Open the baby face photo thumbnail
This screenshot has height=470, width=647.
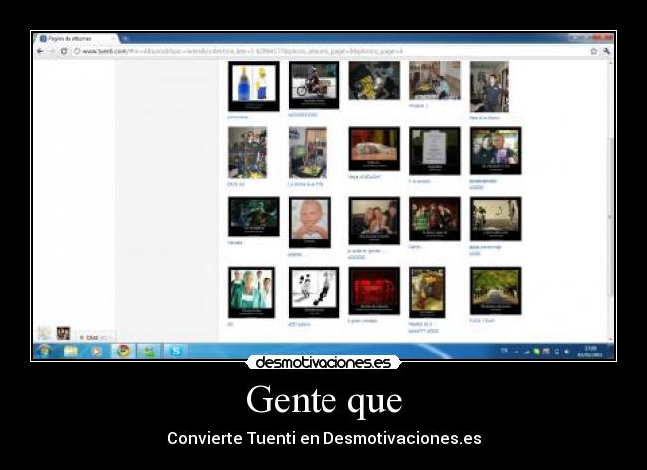pyautogui.click(x=310, y=222)
